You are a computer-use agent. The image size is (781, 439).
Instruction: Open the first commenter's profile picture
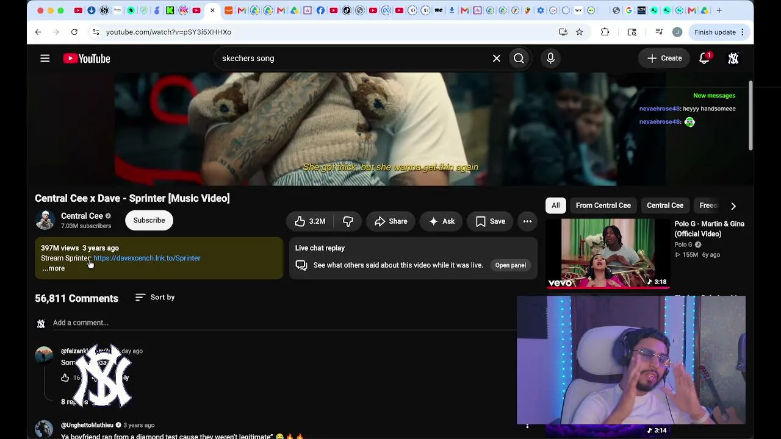tap(44, 356)
